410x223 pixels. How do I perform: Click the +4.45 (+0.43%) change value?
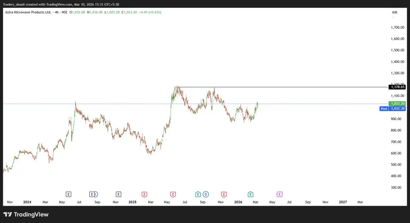tap(150, 12)
